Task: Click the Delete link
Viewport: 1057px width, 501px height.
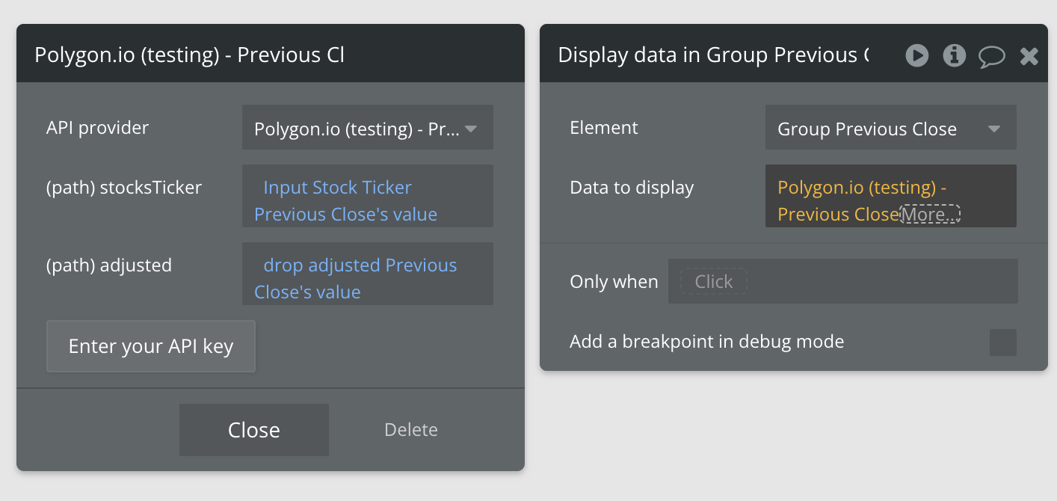Action: click(410, 430)
